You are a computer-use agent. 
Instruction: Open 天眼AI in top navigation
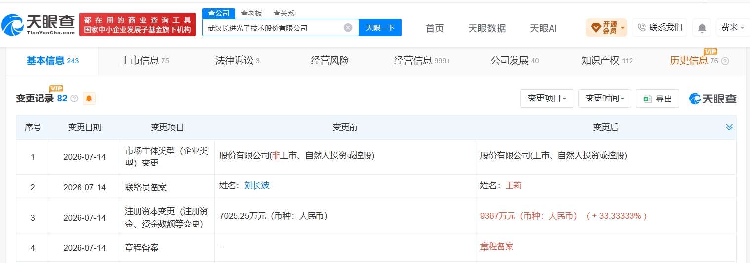pyautogui.click(x=543, y=28)
